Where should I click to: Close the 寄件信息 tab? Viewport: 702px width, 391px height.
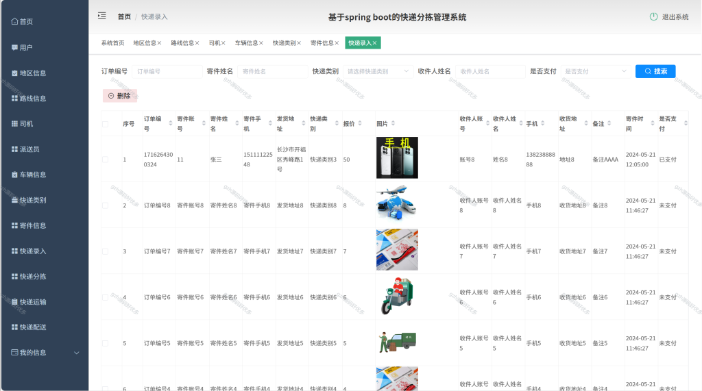tap(337, 43)
